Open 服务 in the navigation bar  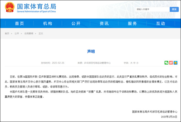click(132, 23)
